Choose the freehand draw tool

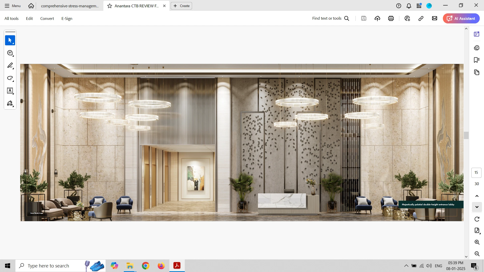pyautogui.click(x=10, y=78)
